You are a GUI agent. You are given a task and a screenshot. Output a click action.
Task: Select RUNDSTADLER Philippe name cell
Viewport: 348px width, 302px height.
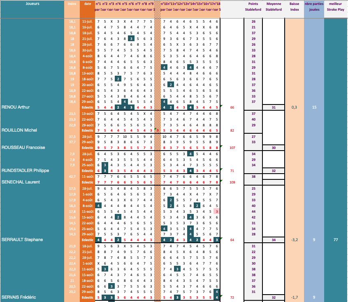(x=25, y=170)
